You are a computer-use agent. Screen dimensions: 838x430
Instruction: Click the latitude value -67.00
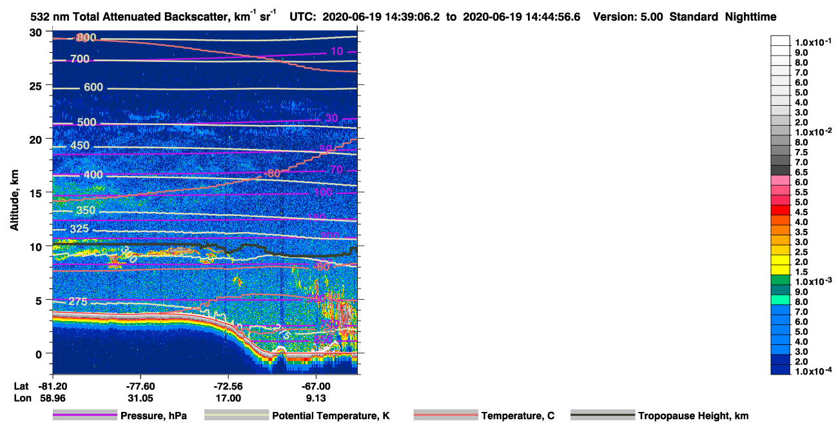(317, 386)
